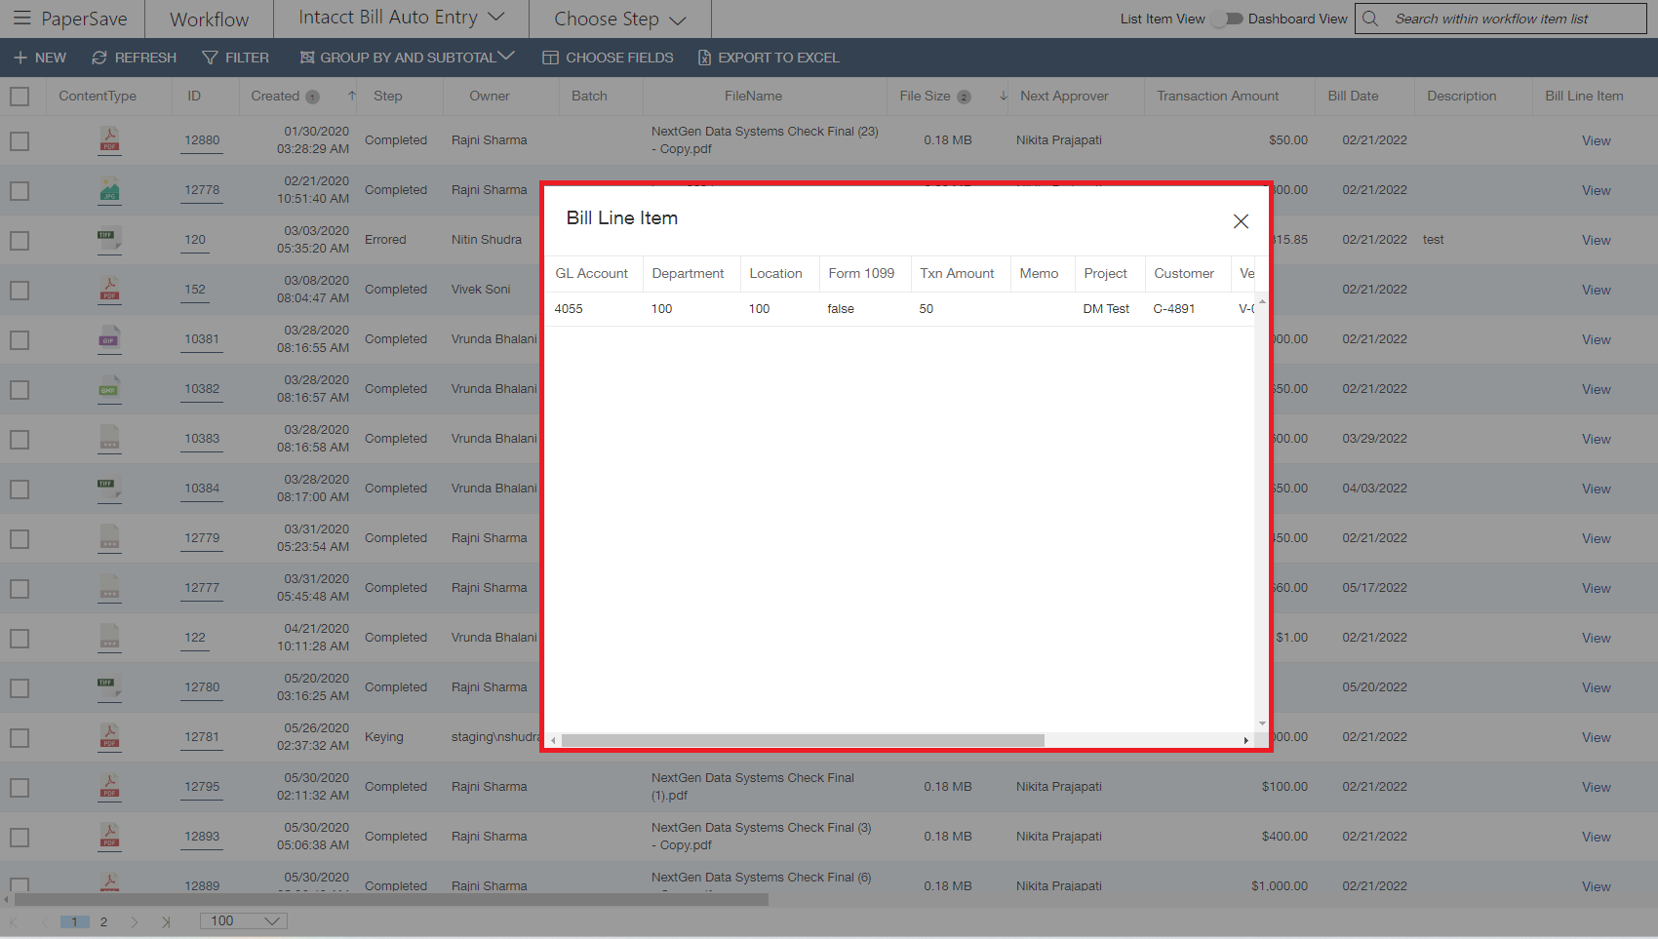The height and width of the screenshot is (939, 1658).
Task: Click the GIF file icon for row 10381
Action: tap(110, 338)
